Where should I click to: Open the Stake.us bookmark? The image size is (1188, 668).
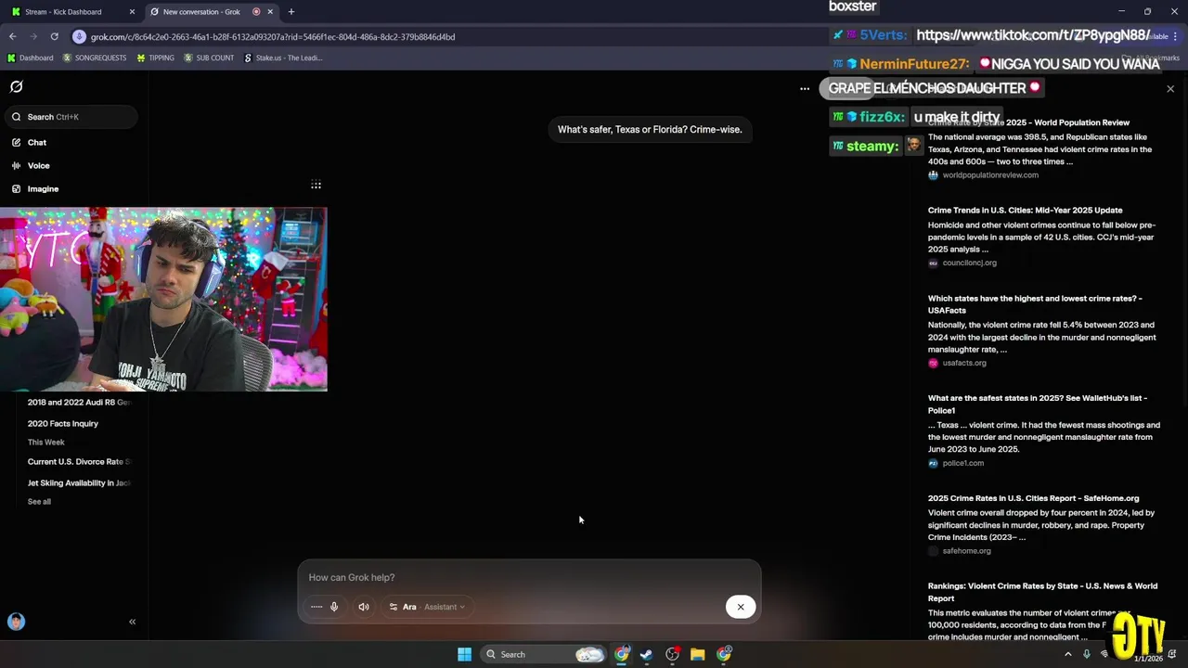[x=283, y=58]
